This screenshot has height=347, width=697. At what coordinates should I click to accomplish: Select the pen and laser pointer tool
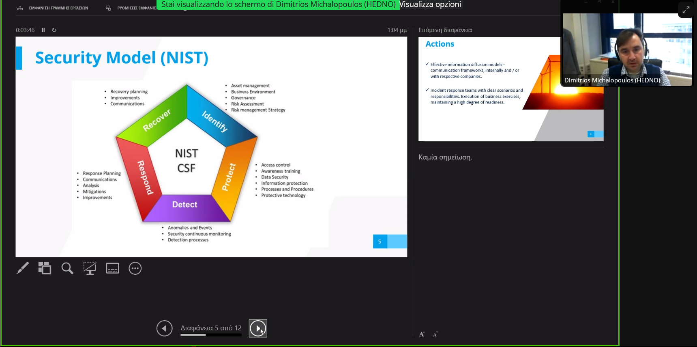point(23,268)
